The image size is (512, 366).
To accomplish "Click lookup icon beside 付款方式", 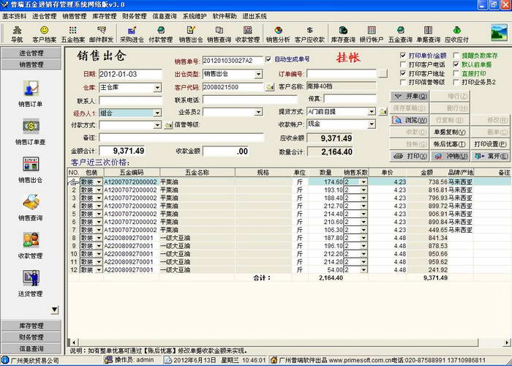I will pos(168,125).
